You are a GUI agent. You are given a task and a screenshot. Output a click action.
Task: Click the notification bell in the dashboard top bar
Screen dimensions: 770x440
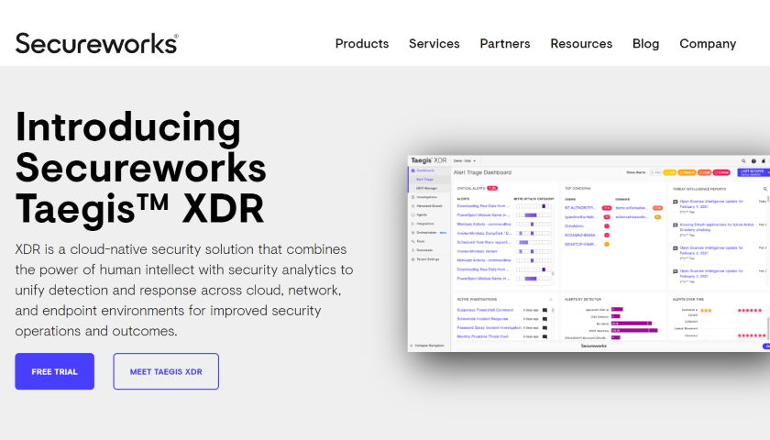click(x=764, y=161)
